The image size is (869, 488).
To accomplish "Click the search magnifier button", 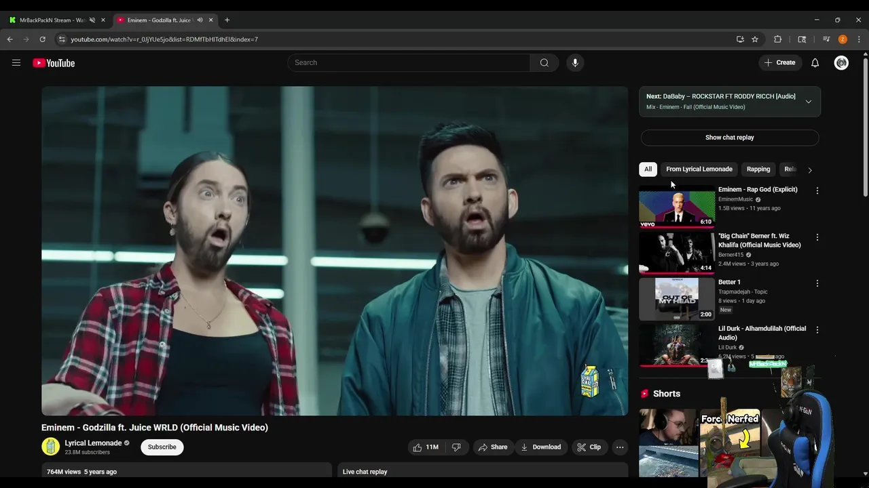I will point(544,62).
